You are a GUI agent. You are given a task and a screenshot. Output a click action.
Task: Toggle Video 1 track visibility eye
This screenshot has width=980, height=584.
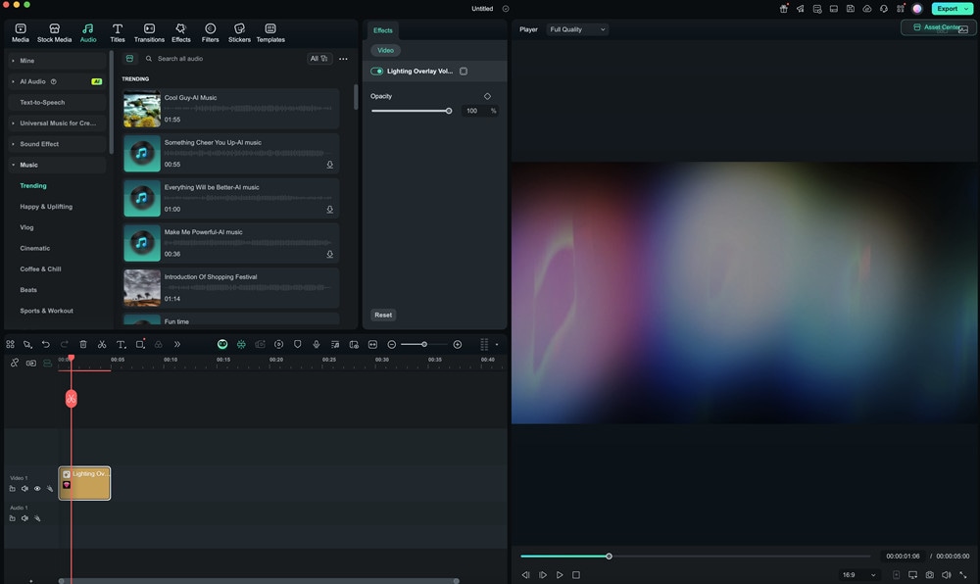pyautogui.click(x=37, y=488)
